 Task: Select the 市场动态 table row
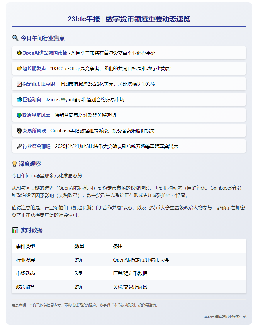pyautogui.click(x=129, y=273)
